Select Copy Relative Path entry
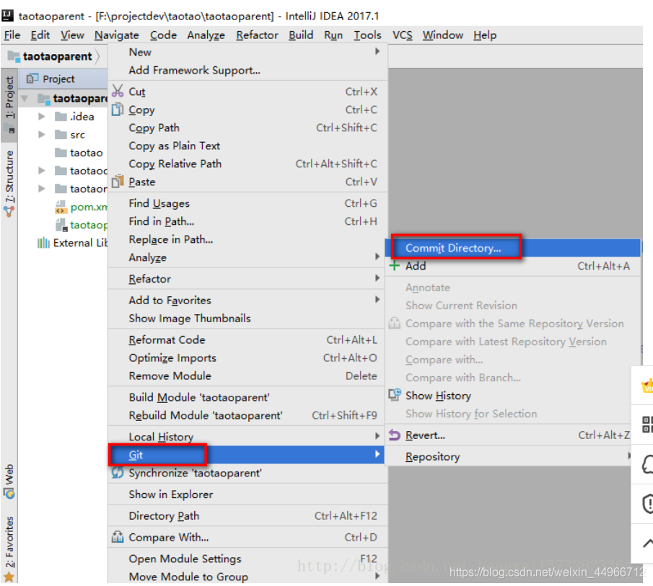The width and height of the screenshot is (653, 586). click(247, 164)
